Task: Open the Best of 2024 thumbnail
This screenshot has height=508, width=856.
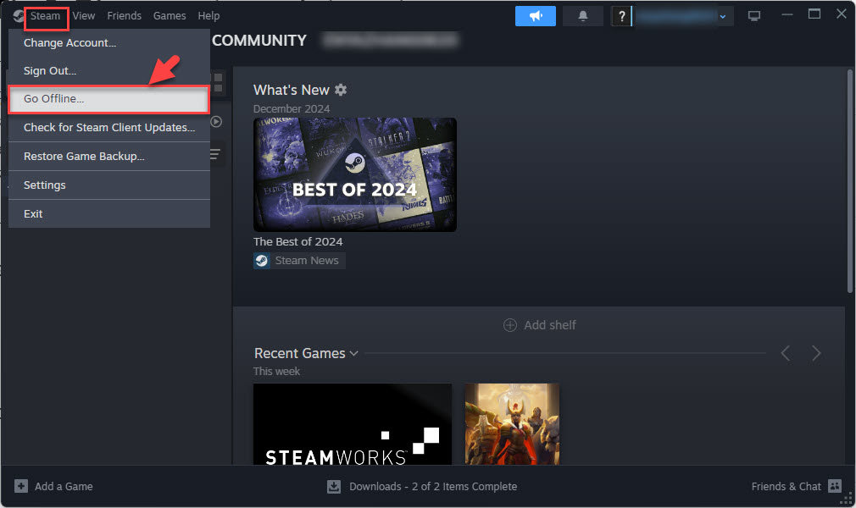Action: tap(354, 174)
